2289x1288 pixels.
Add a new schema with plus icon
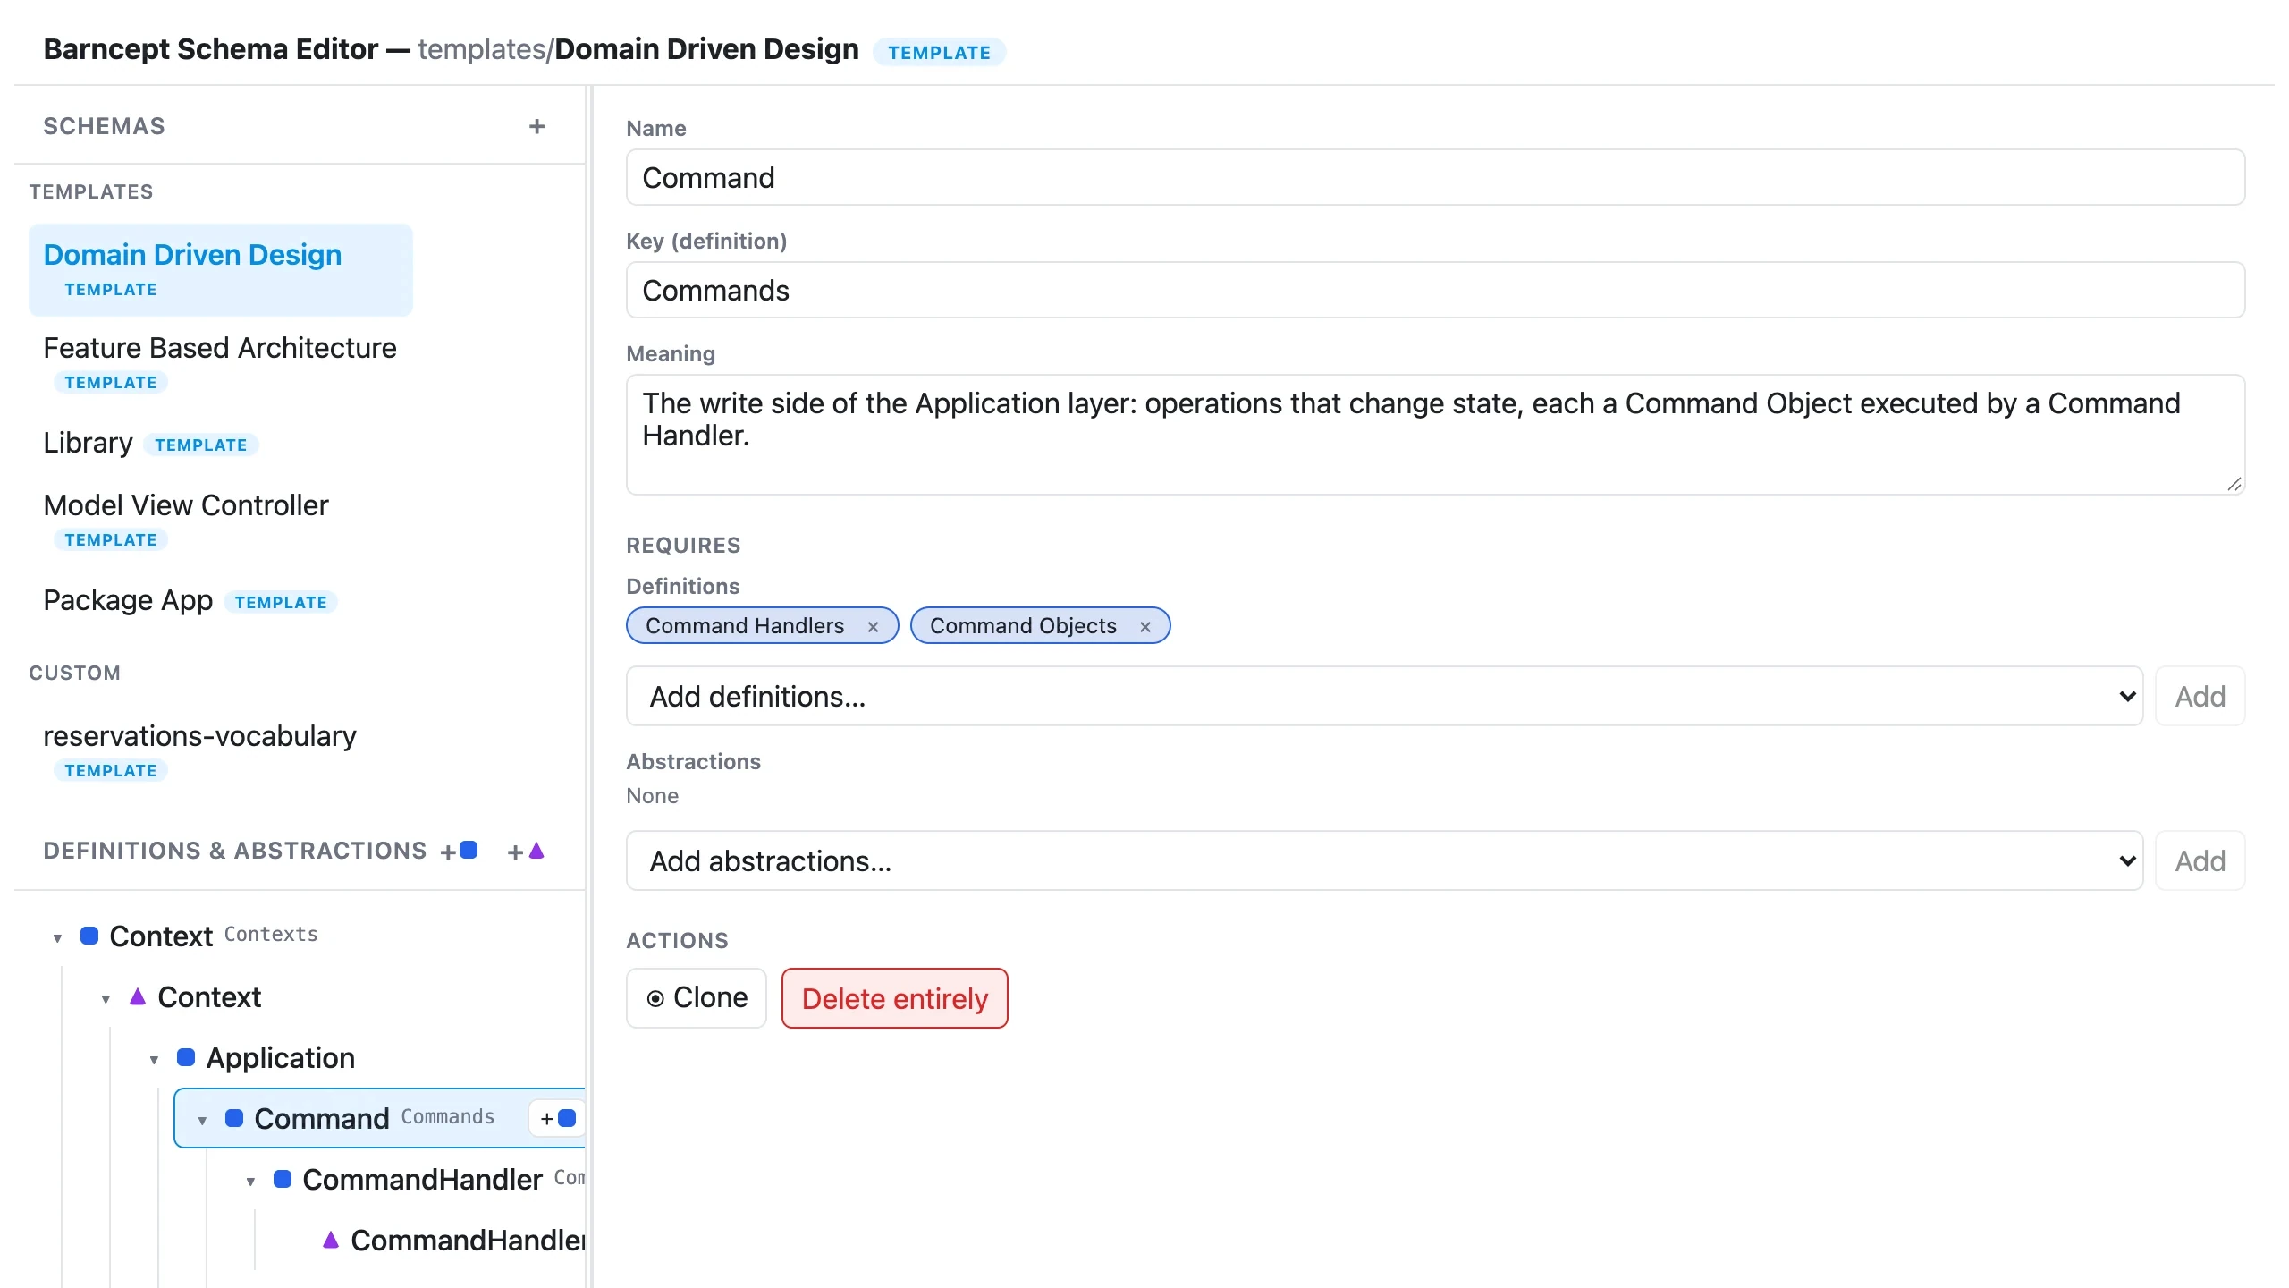(x=536, y=126)
